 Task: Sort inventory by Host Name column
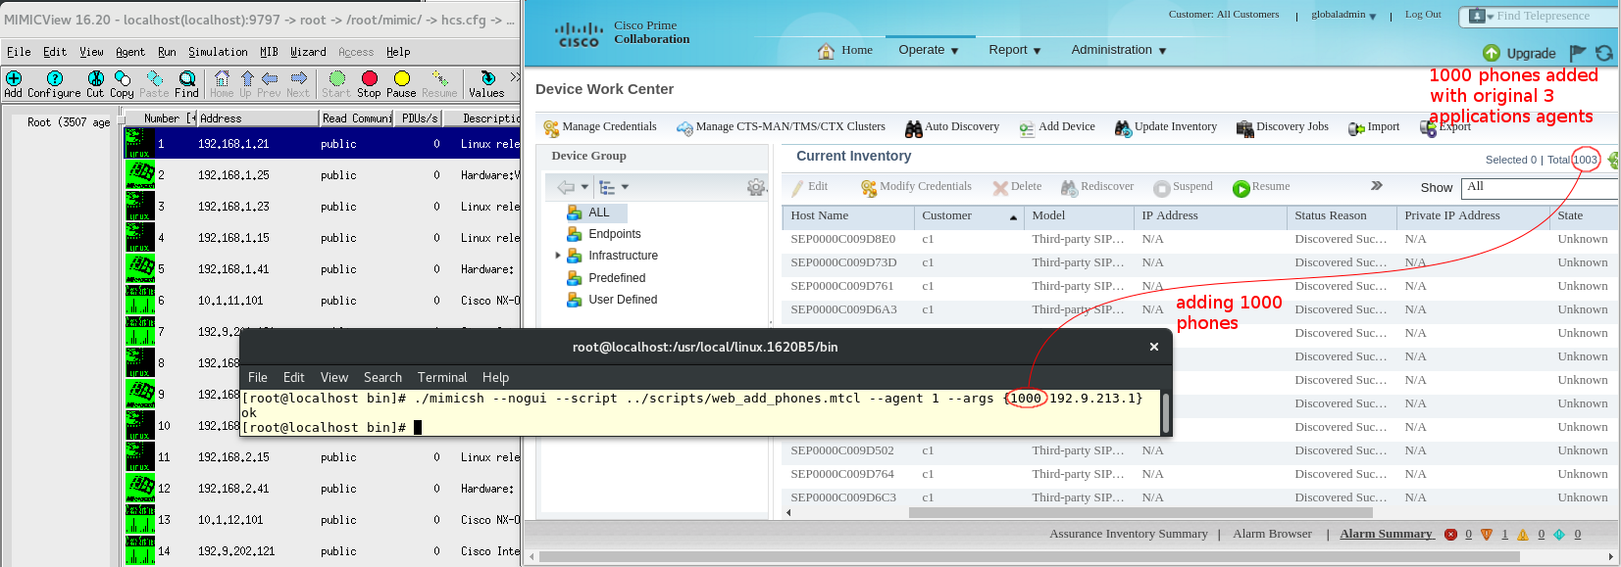point(847,216)
